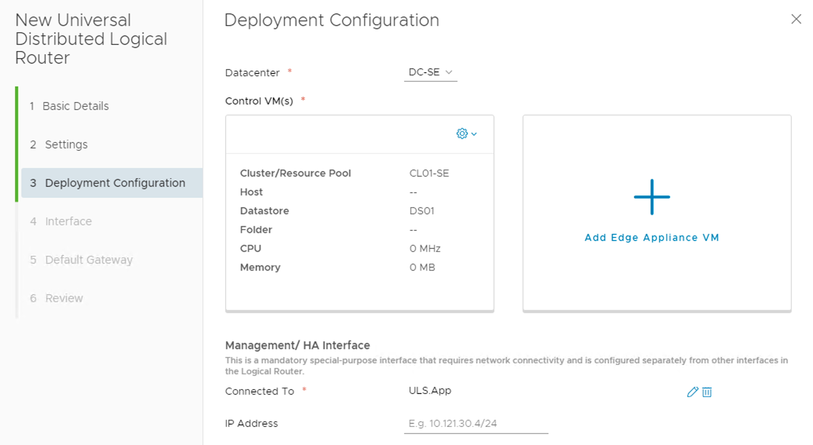Viewport: 813px width, 445px height.
Task: Click into the IP Address input field
Action: [x=476, y=423]
